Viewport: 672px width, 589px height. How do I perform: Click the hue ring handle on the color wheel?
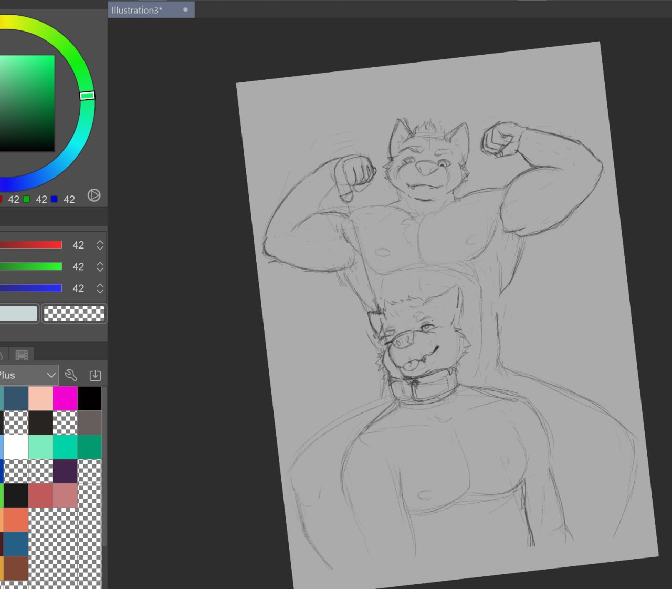click(87, 96)
